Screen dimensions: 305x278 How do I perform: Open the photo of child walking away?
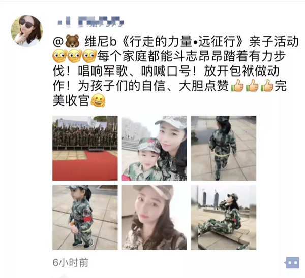coord(224,148)
